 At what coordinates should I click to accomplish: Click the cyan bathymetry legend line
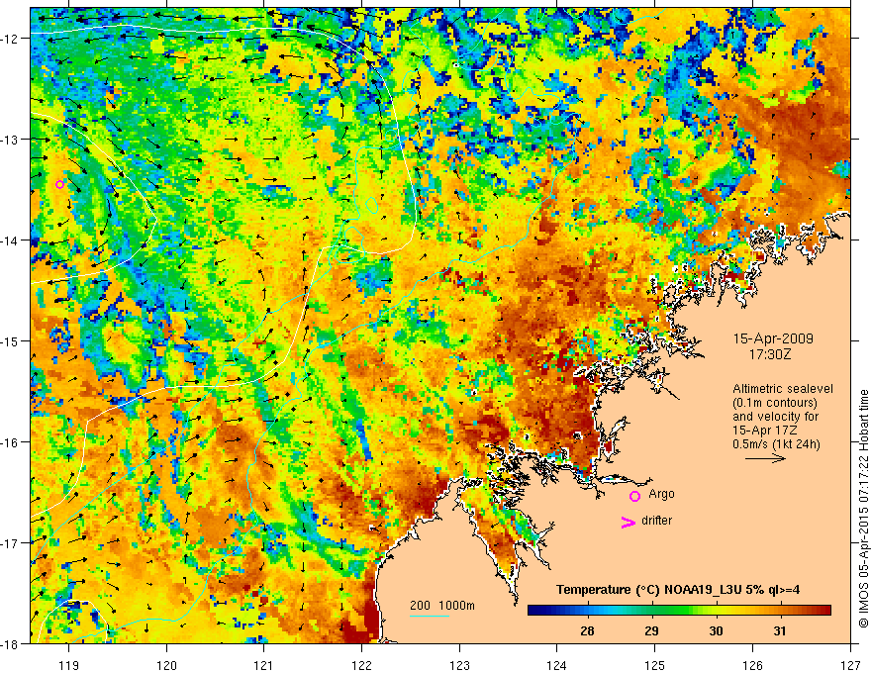[x=430, y=616]
